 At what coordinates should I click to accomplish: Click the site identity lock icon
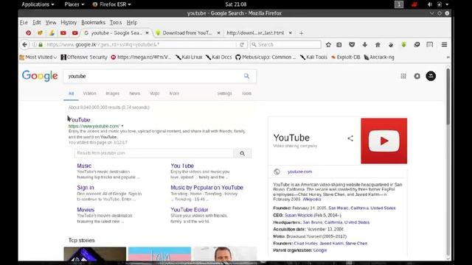41,44
